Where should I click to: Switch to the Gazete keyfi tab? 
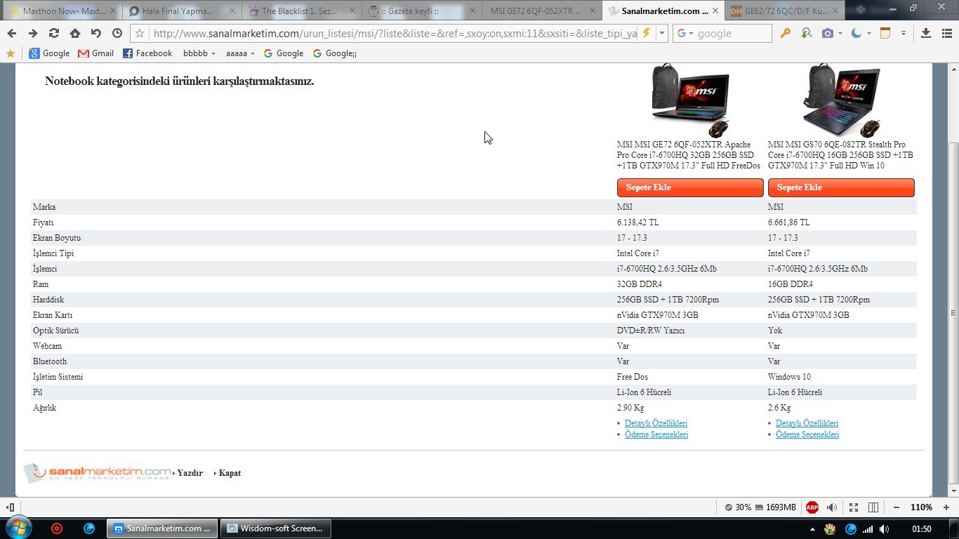click(x=422, y=11)
